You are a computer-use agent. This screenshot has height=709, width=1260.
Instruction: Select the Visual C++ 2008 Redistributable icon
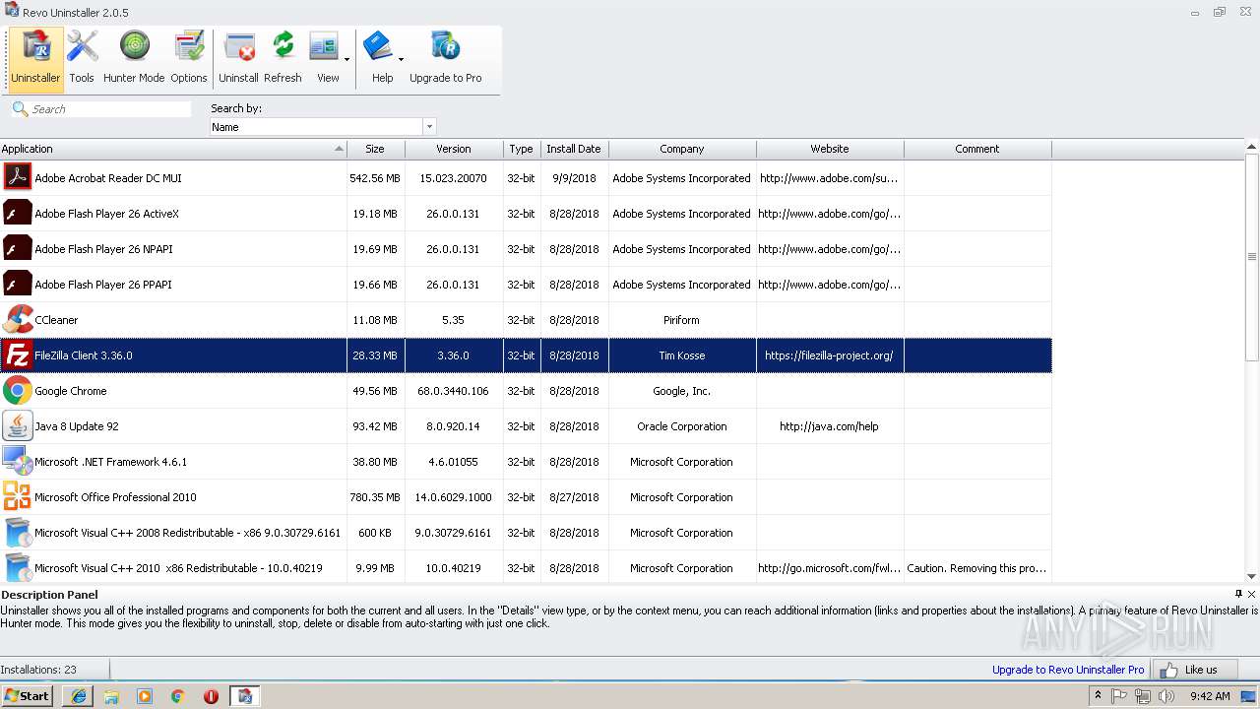[17, 533]
